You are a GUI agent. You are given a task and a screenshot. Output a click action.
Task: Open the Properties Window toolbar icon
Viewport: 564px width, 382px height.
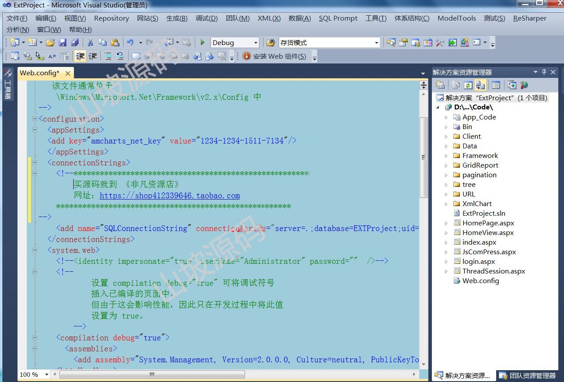(x=403, y=42)
